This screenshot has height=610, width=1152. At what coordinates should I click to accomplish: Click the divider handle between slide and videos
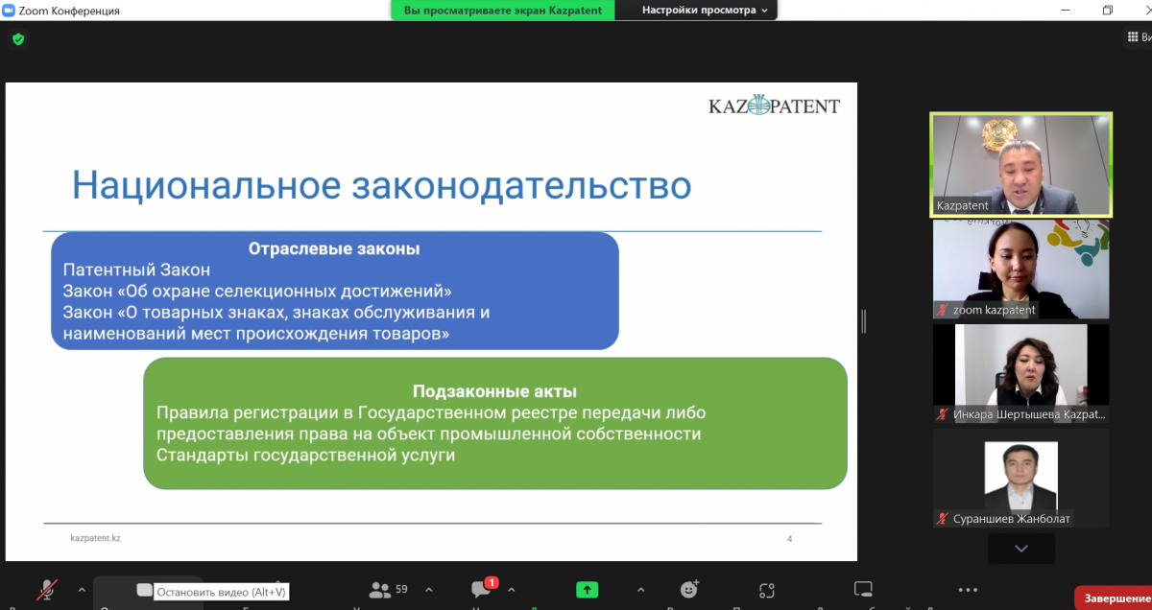pos(863,320)
